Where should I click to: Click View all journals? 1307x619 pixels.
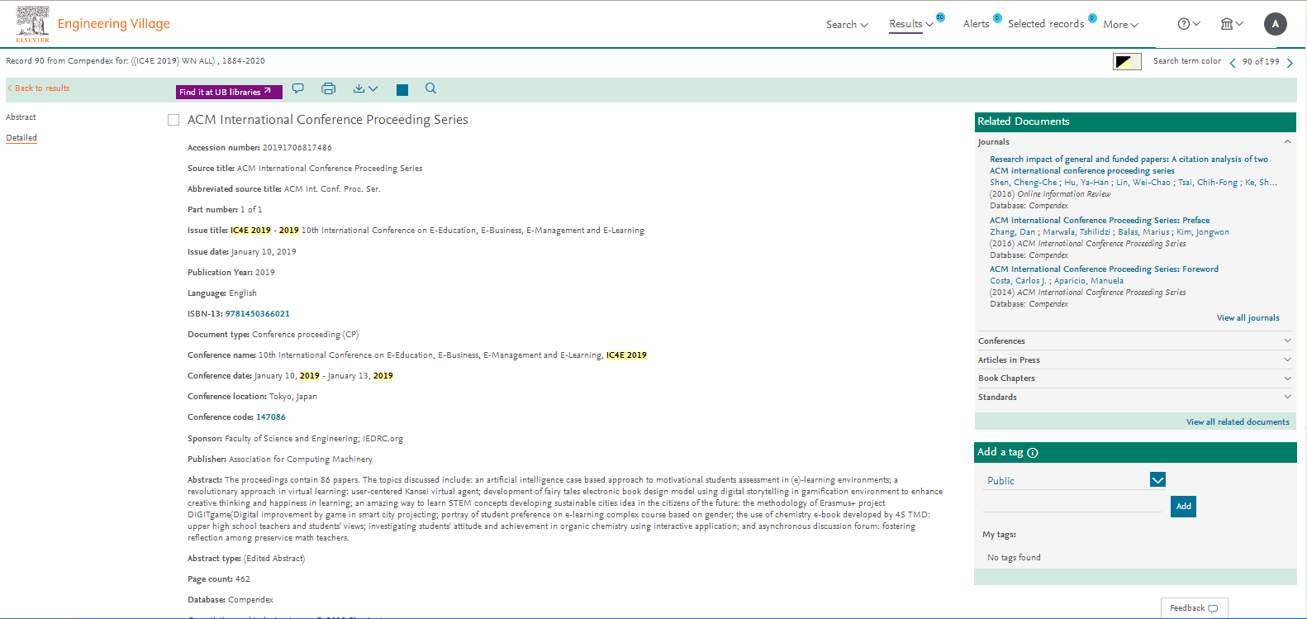1248,318
